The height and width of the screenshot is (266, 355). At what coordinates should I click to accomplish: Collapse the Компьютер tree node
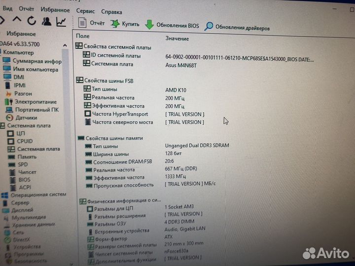[x=18, y=53]
